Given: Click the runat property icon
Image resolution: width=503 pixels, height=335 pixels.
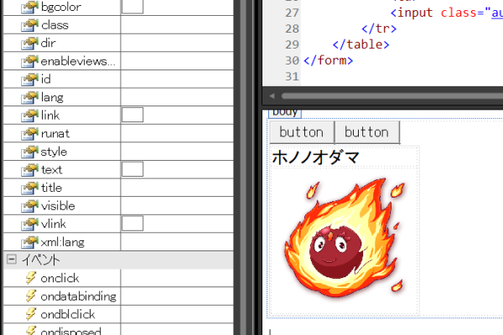Looking at the screenshot, I should coord(29,134).
